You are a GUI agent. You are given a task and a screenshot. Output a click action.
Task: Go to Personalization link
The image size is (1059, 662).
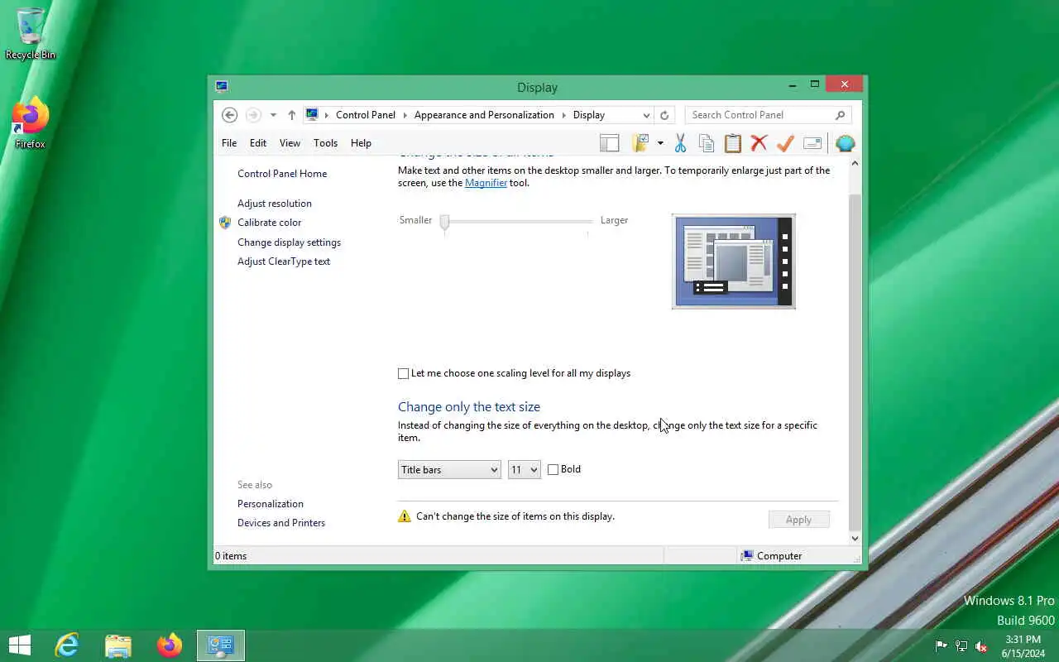tap(271, 504)
